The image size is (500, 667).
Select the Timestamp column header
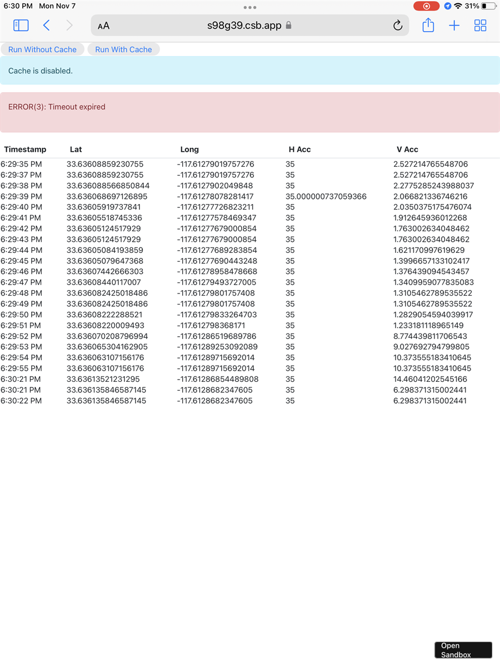[x=25, y=150]
